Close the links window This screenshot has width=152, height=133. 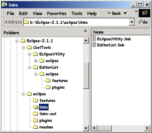(147, 5)
